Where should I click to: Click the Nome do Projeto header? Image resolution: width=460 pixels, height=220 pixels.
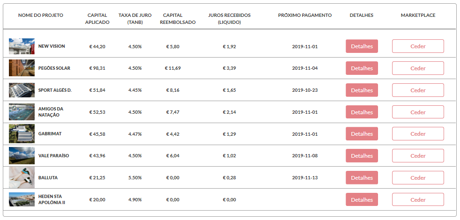(41, 15)
